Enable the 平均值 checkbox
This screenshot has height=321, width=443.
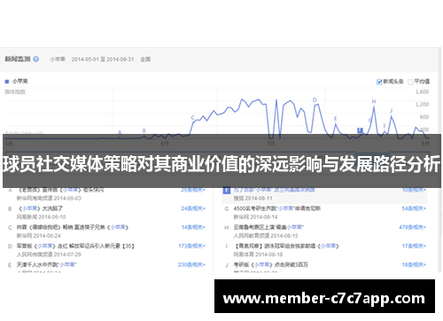(410, 82)
